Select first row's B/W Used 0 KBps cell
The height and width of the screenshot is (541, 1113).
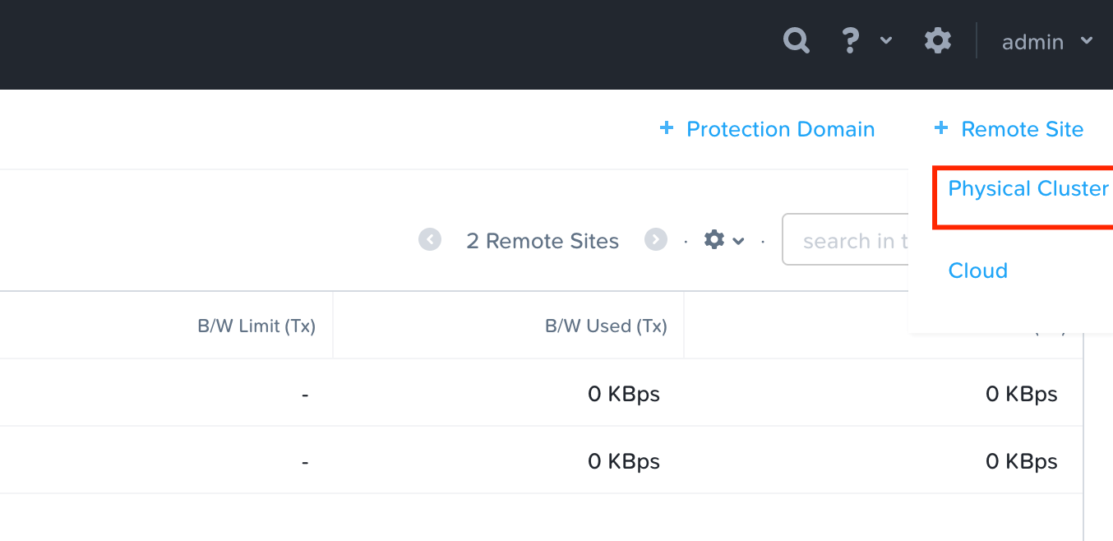click(x=623, y=394)
